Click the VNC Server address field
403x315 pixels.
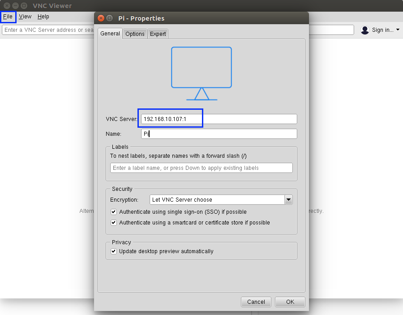tap(219, 119)
